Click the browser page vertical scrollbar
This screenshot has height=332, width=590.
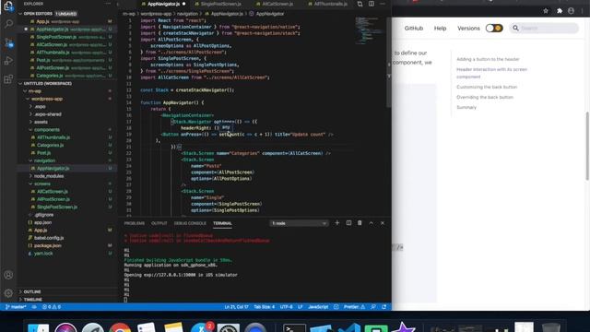point(587,147)
